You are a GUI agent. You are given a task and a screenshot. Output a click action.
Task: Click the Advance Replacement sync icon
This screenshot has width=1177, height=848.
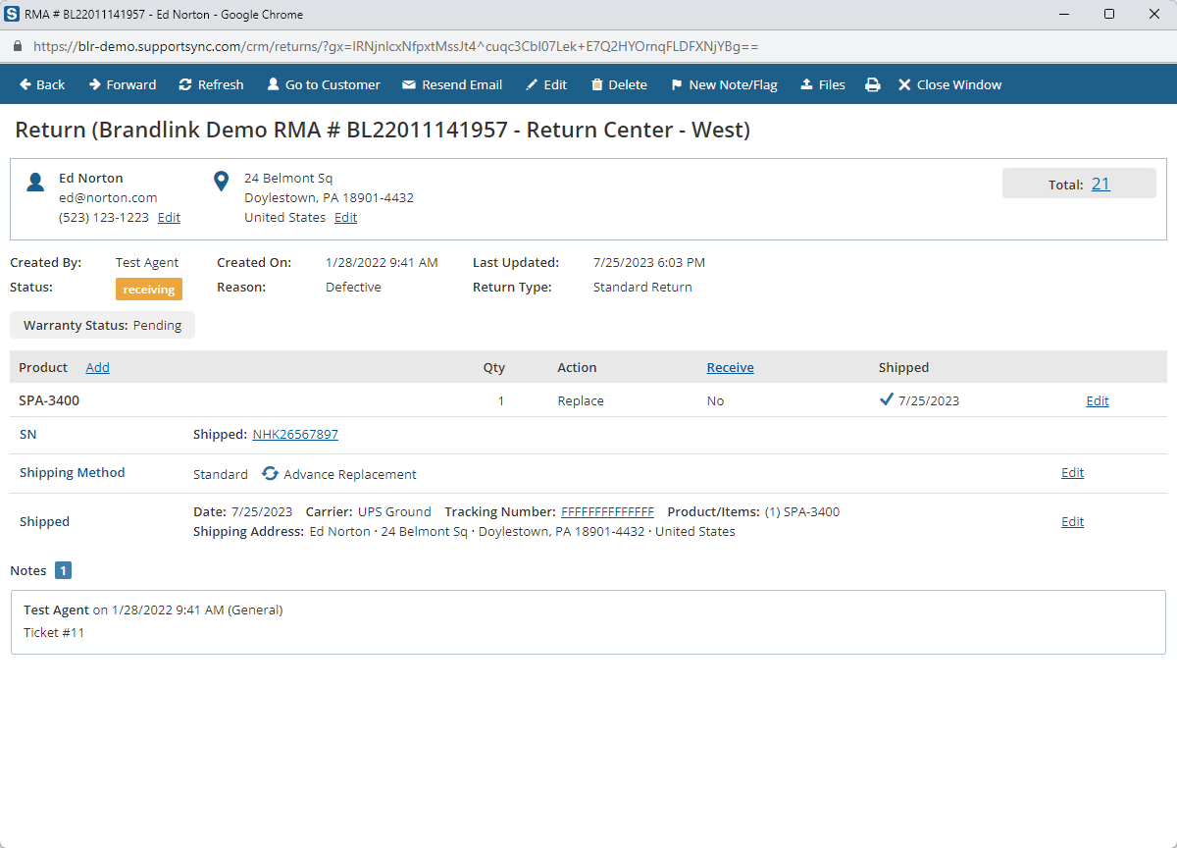pos(270,474)
